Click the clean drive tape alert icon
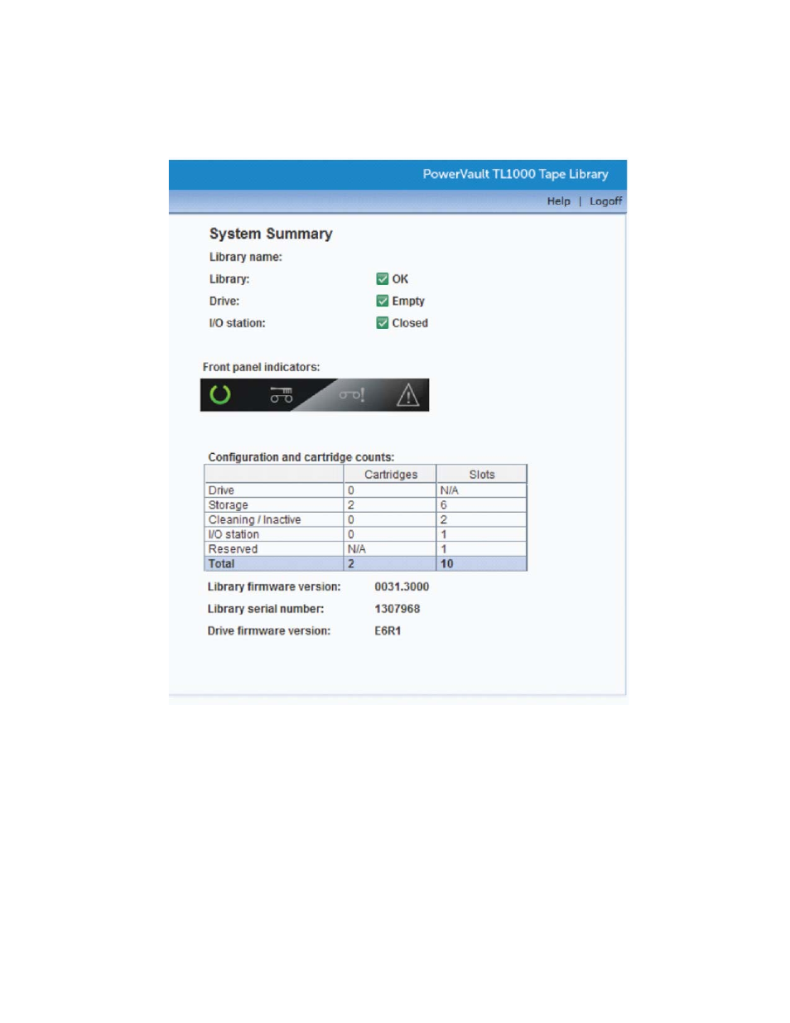790x1023 pixels. point(352,395)
